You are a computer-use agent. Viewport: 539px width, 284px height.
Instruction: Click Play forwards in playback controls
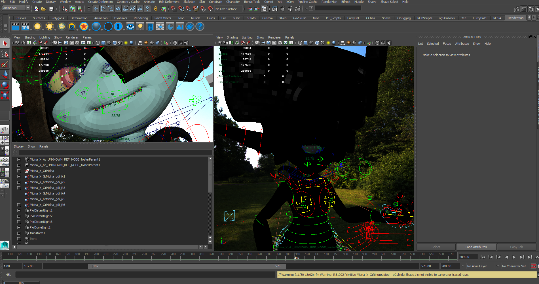click(x=514, y=257)
